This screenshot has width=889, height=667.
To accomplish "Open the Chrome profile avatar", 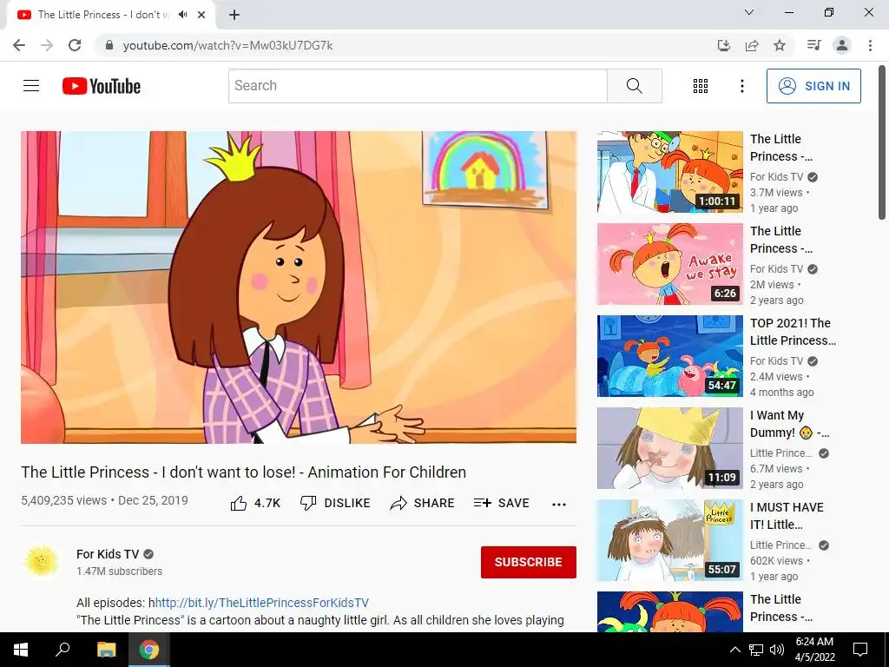I will (x=842, y=45).
